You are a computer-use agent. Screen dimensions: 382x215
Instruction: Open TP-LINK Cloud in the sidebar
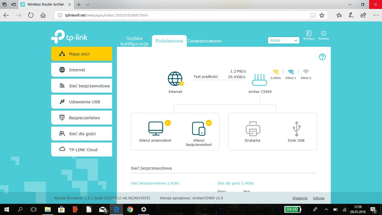(81, 150)
